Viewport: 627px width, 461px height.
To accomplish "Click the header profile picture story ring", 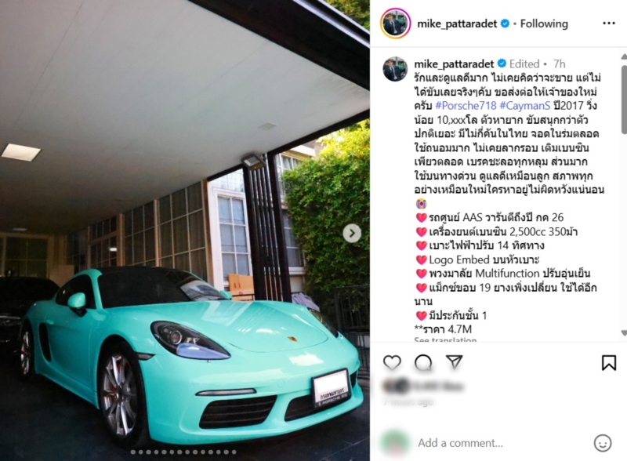I will point(395,24).
